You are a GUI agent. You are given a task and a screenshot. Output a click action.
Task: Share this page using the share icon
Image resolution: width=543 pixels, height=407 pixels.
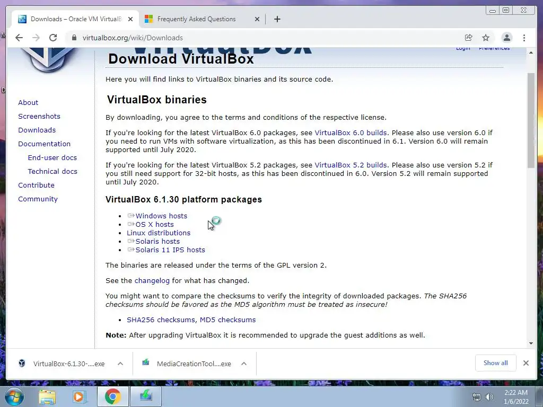click(468, 38)
